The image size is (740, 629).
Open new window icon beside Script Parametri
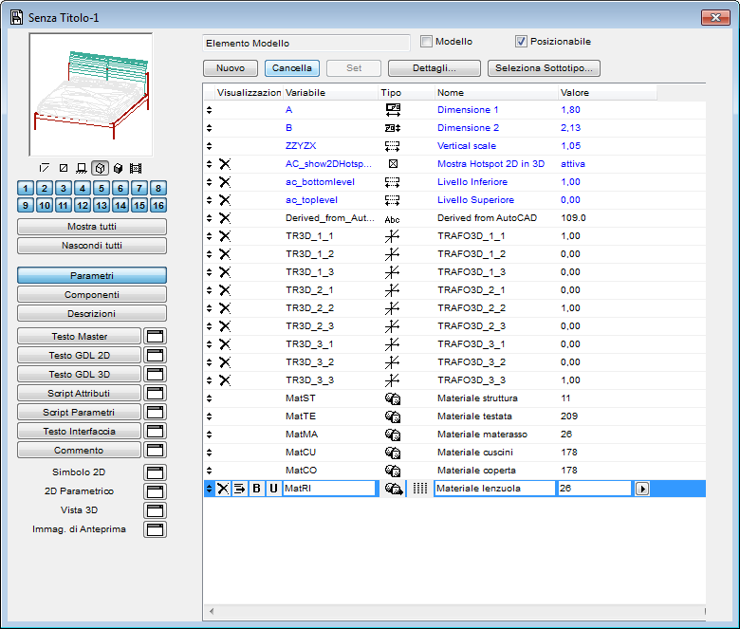[155, 412]
